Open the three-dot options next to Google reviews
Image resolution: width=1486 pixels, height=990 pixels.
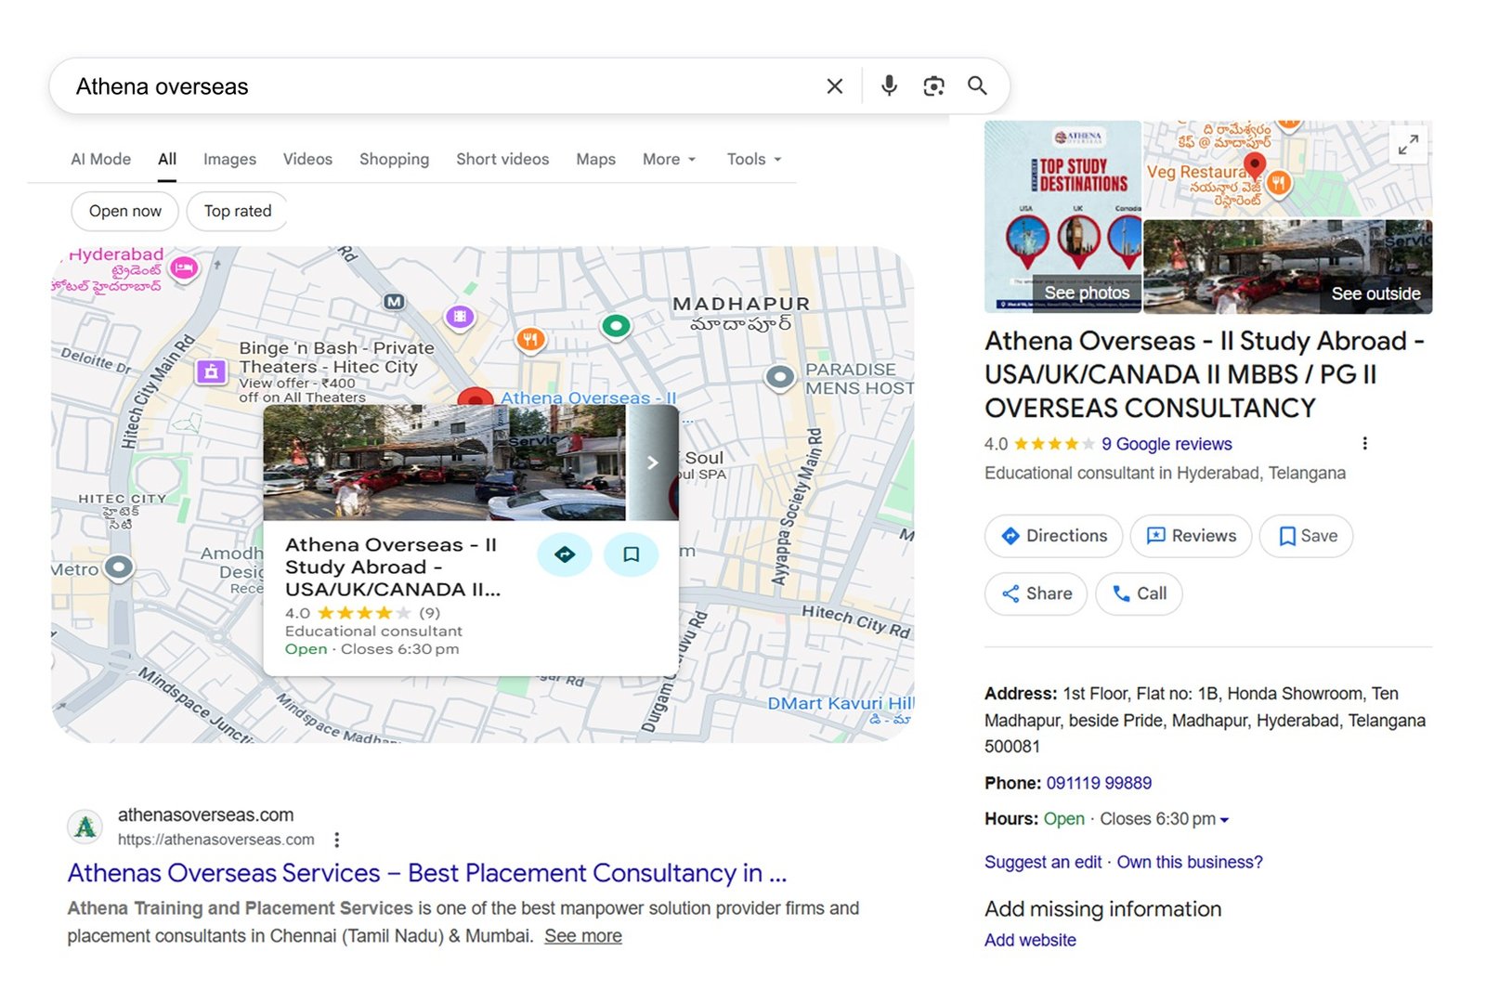coord(1364,443)
